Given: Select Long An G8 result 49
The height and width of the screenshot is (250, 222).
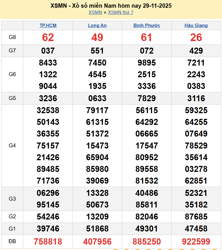Looking at the screenshot, I should [97, 37].
